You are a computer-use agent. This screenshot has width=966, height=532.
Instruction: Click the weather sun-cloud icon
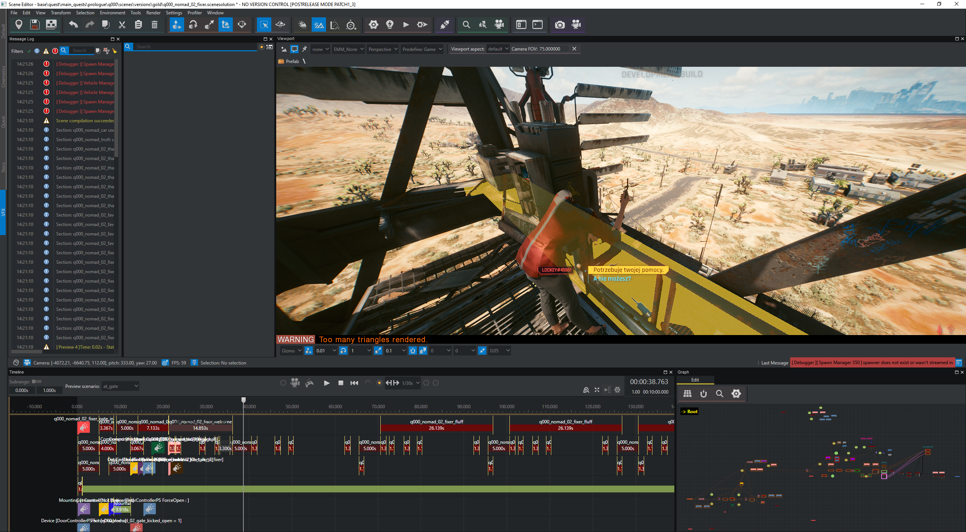point(302,25)
